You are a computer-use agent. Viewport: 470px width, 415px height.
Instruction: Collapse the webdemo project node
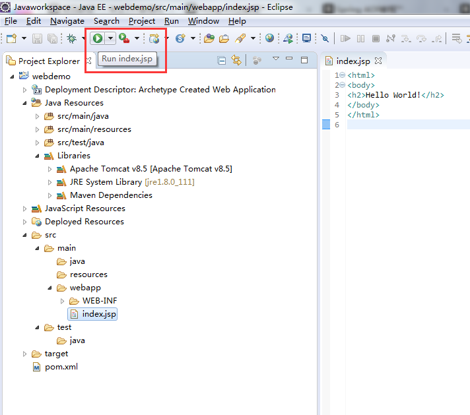[12, 77]
